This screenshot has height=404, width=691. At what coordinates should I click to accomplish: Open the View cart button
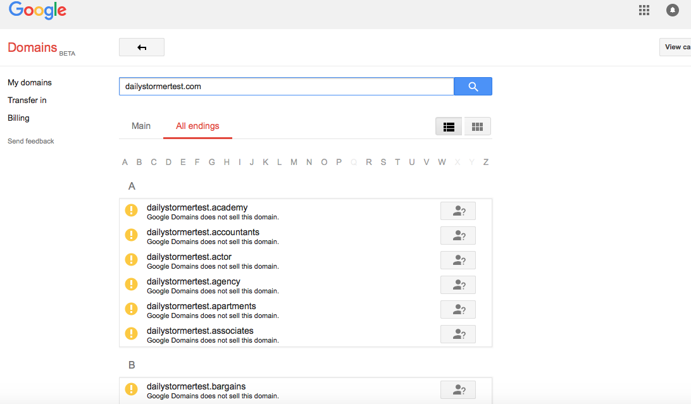(x=676, y=47)
